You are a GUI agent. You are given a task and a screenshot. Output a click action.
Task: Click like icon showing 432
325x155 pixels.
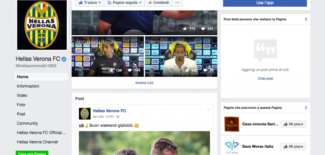(x=187, y=70)
